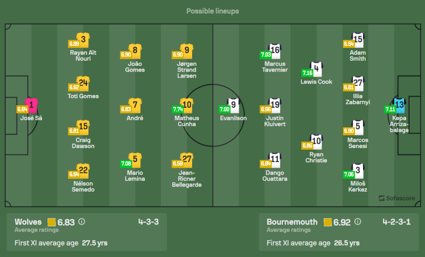Click the Bournemouth team name
Image resolution: width=425 pixels, height=257 pixels.
pyautogui.click(x=292, y=222)
